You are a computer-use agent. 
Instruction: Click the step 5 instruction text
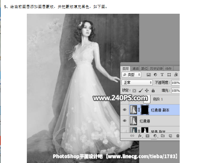56,7
